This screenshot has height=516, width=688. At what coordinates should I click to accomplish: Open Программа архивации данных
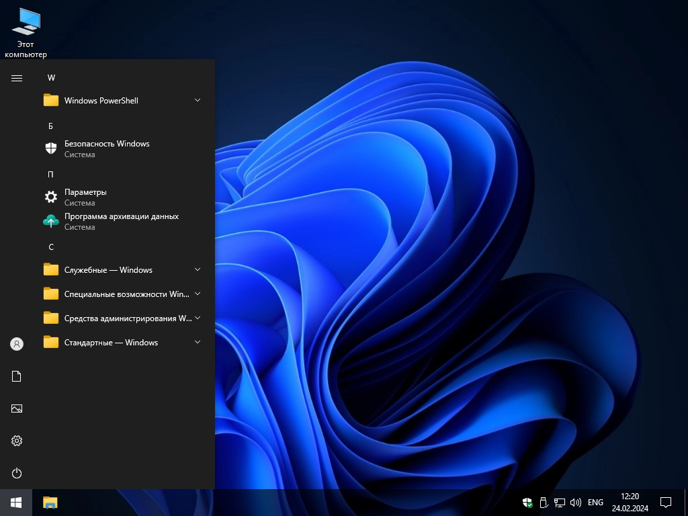click(x=121, y=221)
